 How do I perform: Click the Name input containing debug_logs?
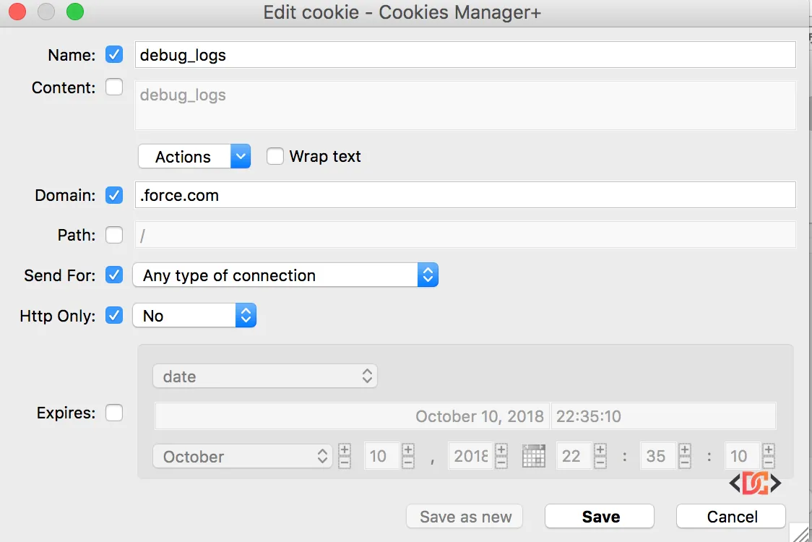(x=462, y=54)
